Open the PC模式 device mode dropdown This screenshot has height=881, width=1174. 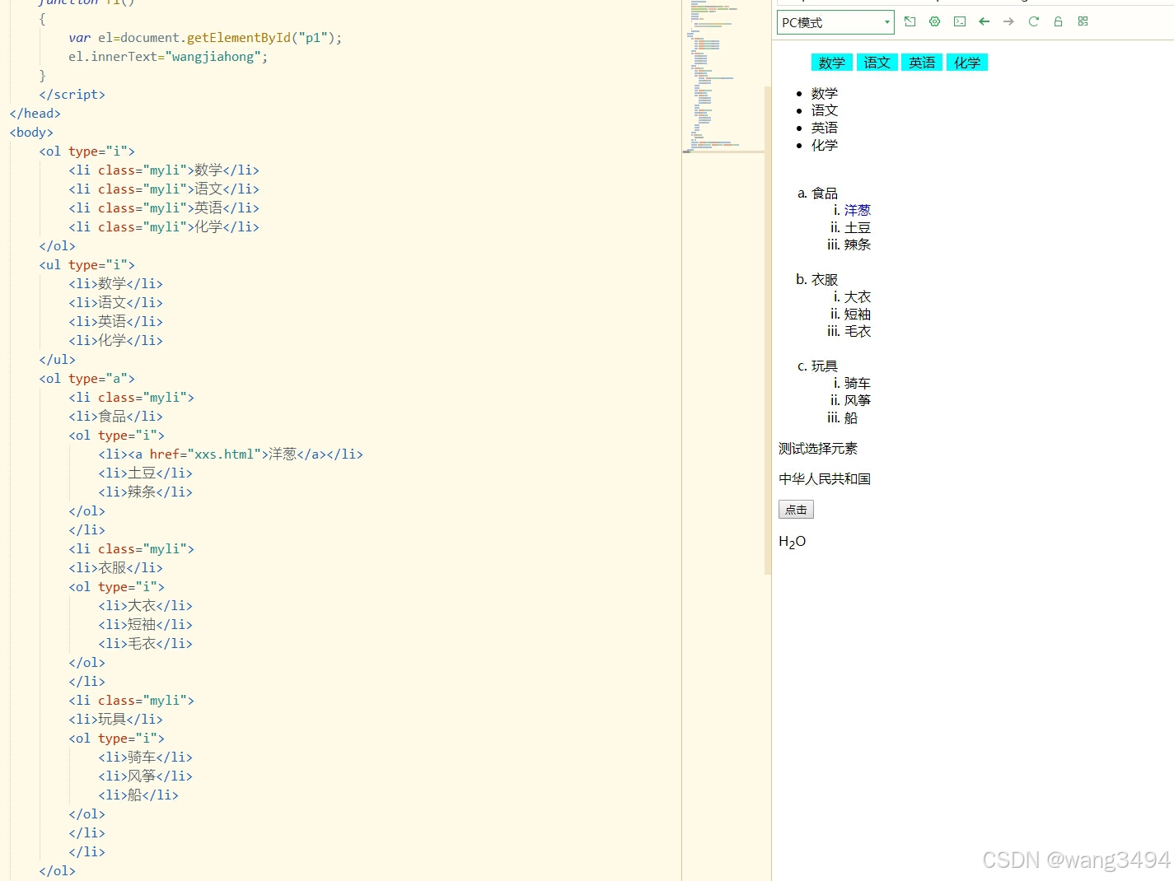[x=835, y=22]
